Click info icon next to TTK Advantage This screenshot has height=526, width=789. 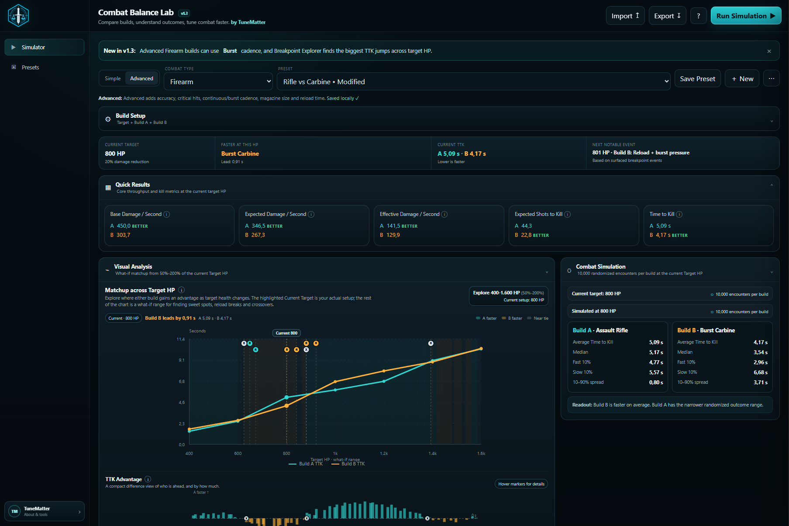[148, 479]
